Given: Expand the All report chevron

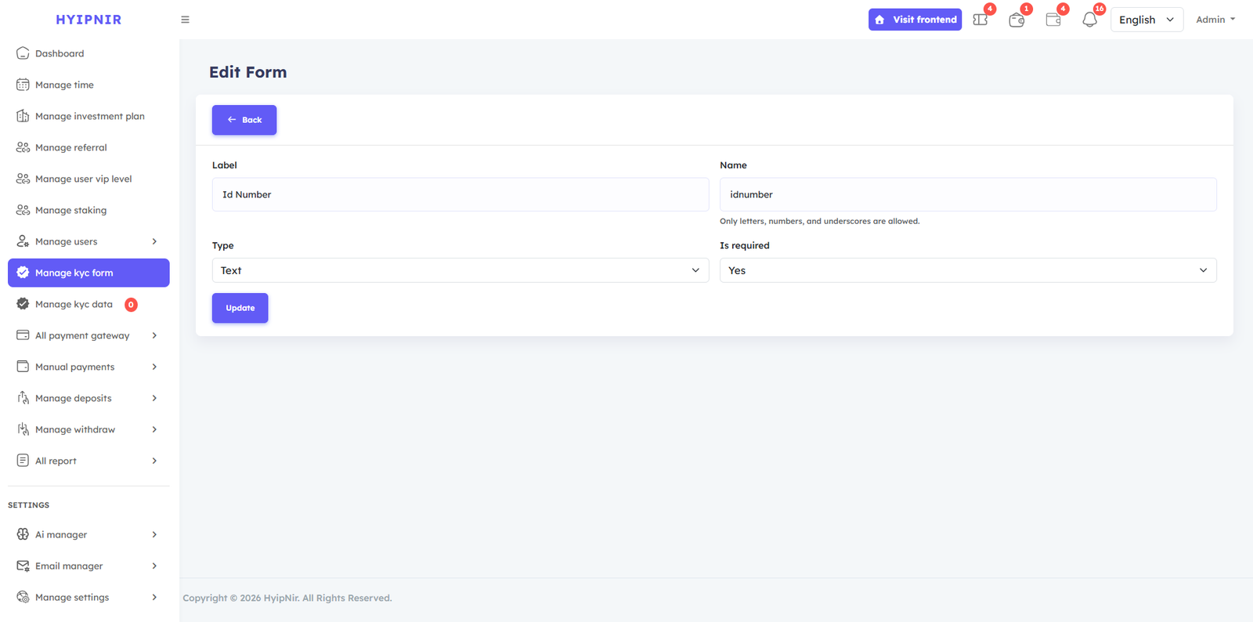Looking at the screenshot, I should point(154,461).
